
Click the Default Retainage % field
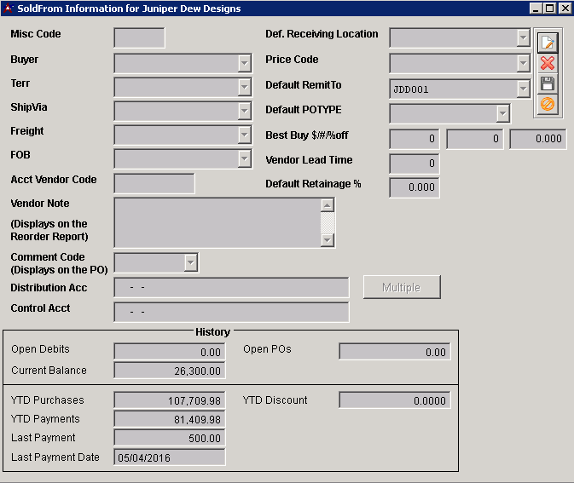[x=415, y=187]
